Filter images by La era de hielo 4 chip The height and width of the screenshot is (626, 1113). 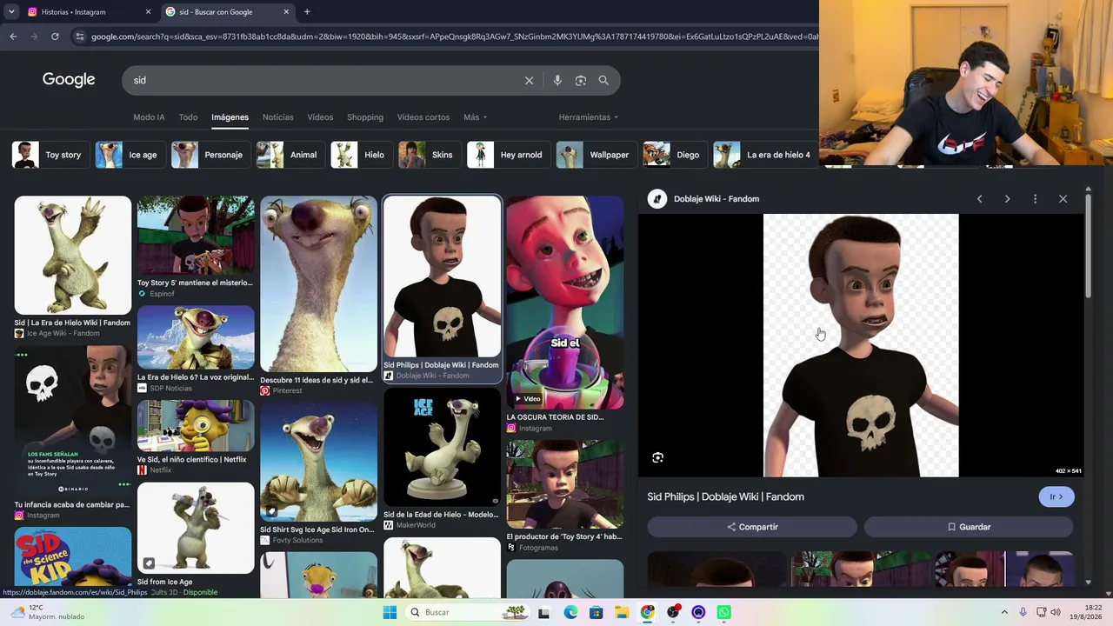point(764,155)
